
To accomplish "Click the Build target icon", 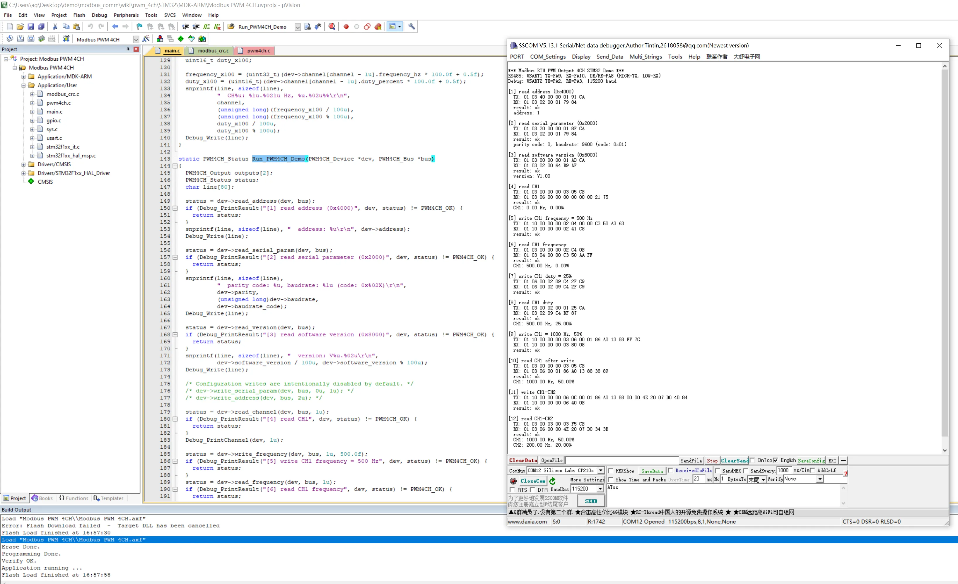I will [20, 39].
